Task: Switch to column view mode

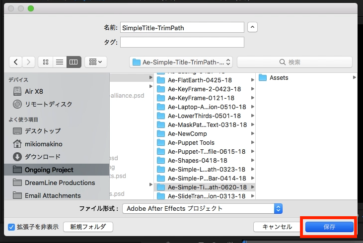Action: (73, 62)
